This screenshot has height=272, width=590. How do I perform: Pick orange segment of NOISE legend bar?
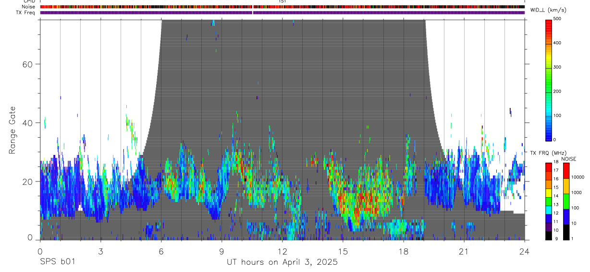click(x=566, y=186)
